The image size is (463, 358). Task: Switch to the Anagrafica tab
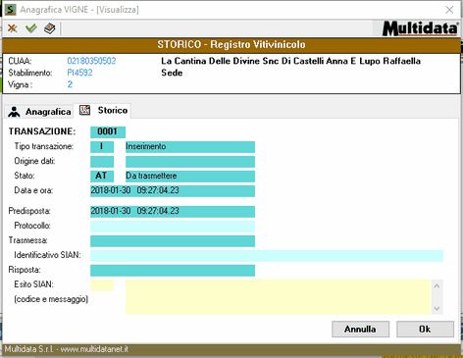[x=39, y=112]
